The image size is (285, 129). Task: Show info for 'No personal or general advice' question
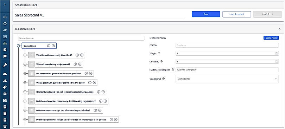coord(86,73)
